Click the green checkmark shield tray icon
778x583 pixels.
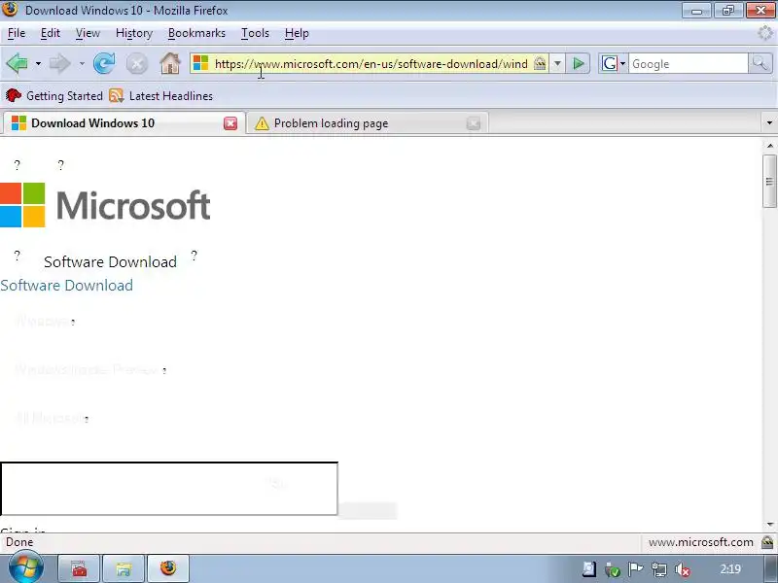(x=613, y=569)
